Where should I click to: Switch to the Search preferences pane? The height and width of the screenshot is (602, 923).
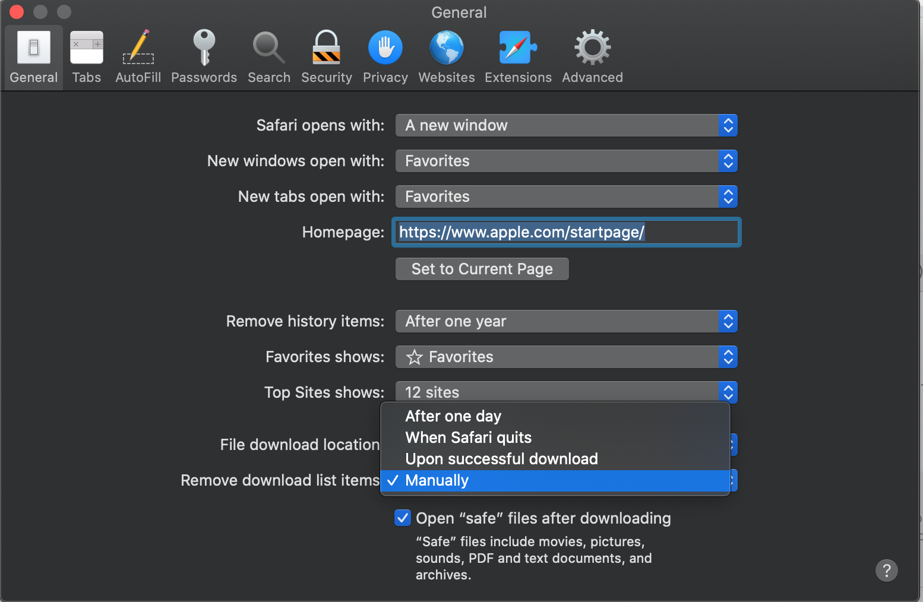[269, 58]
